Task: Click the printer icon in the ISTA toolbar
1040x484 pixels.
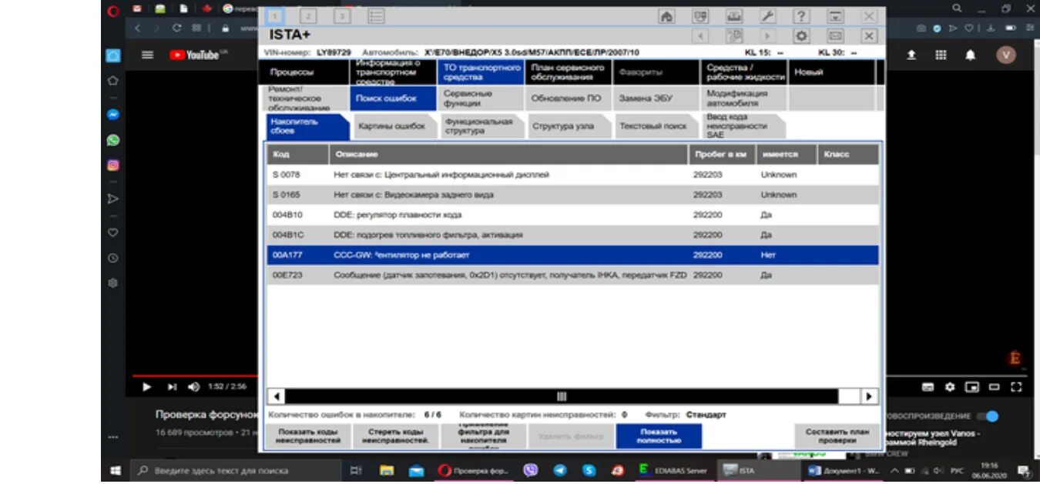Action: pyautogui.click(x=733, y=15)
